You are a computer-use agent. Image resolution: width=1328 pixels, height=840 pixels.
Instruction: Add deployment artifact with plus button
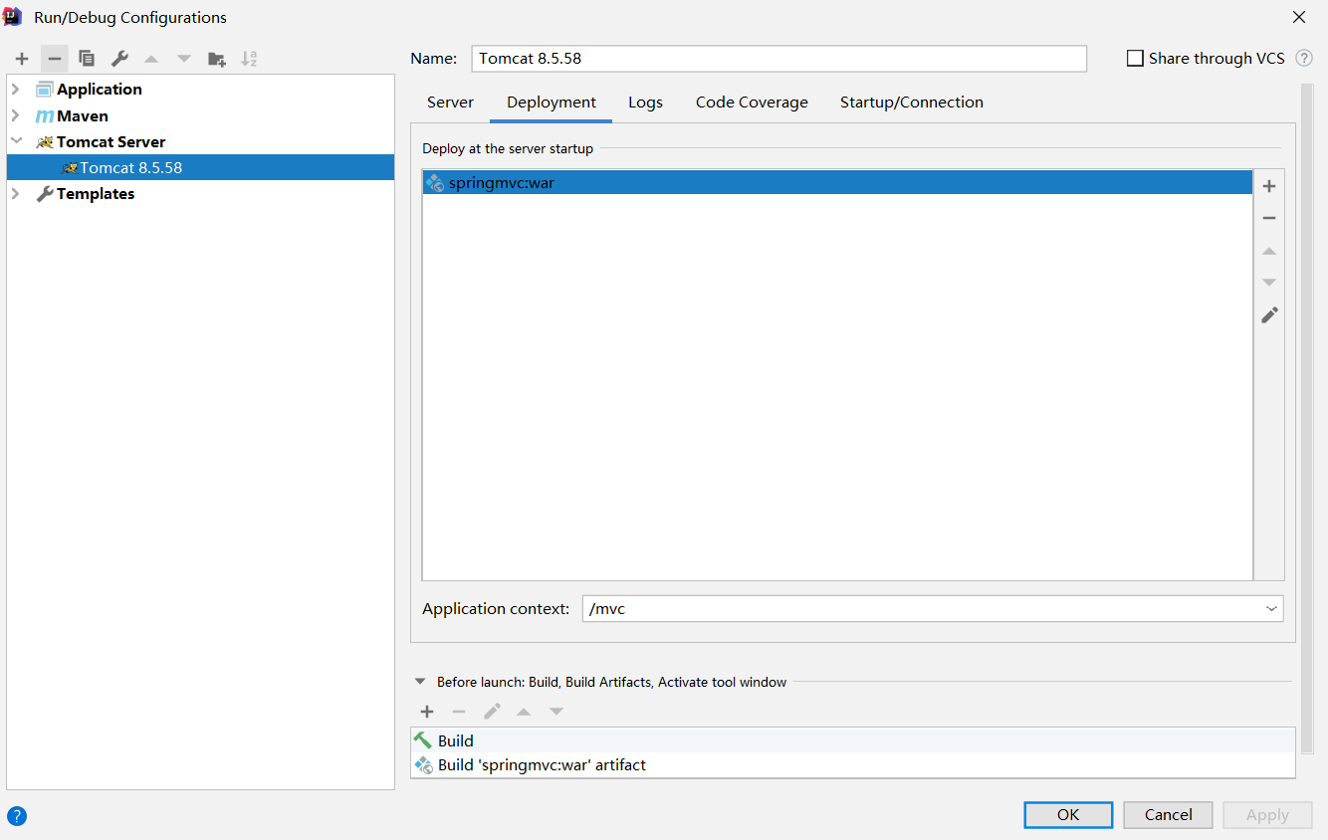(x=1269, y=186)
